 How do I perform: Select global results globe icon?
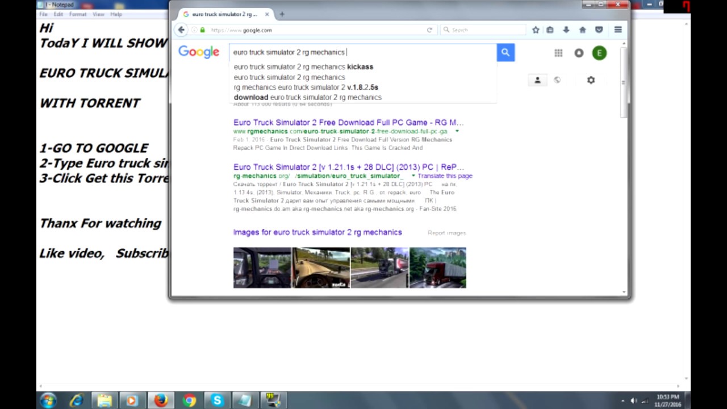tap(557, 80)
